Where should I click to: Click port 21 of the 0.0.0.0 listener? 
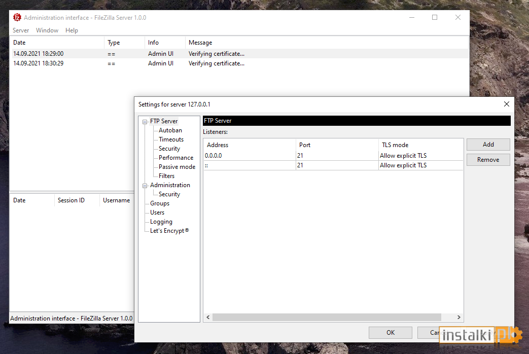point(337,156)
